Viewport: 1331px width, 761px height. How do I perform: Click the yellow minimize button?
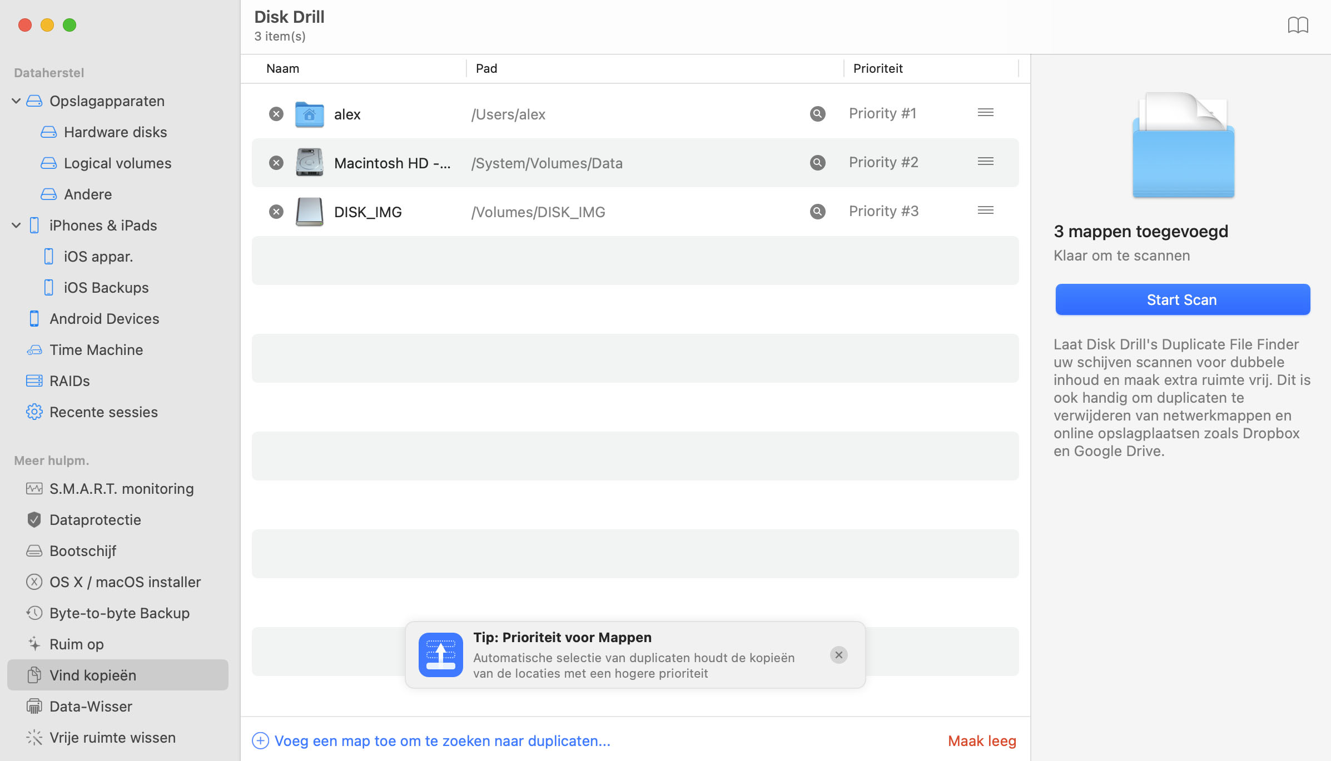pos(47,25)
